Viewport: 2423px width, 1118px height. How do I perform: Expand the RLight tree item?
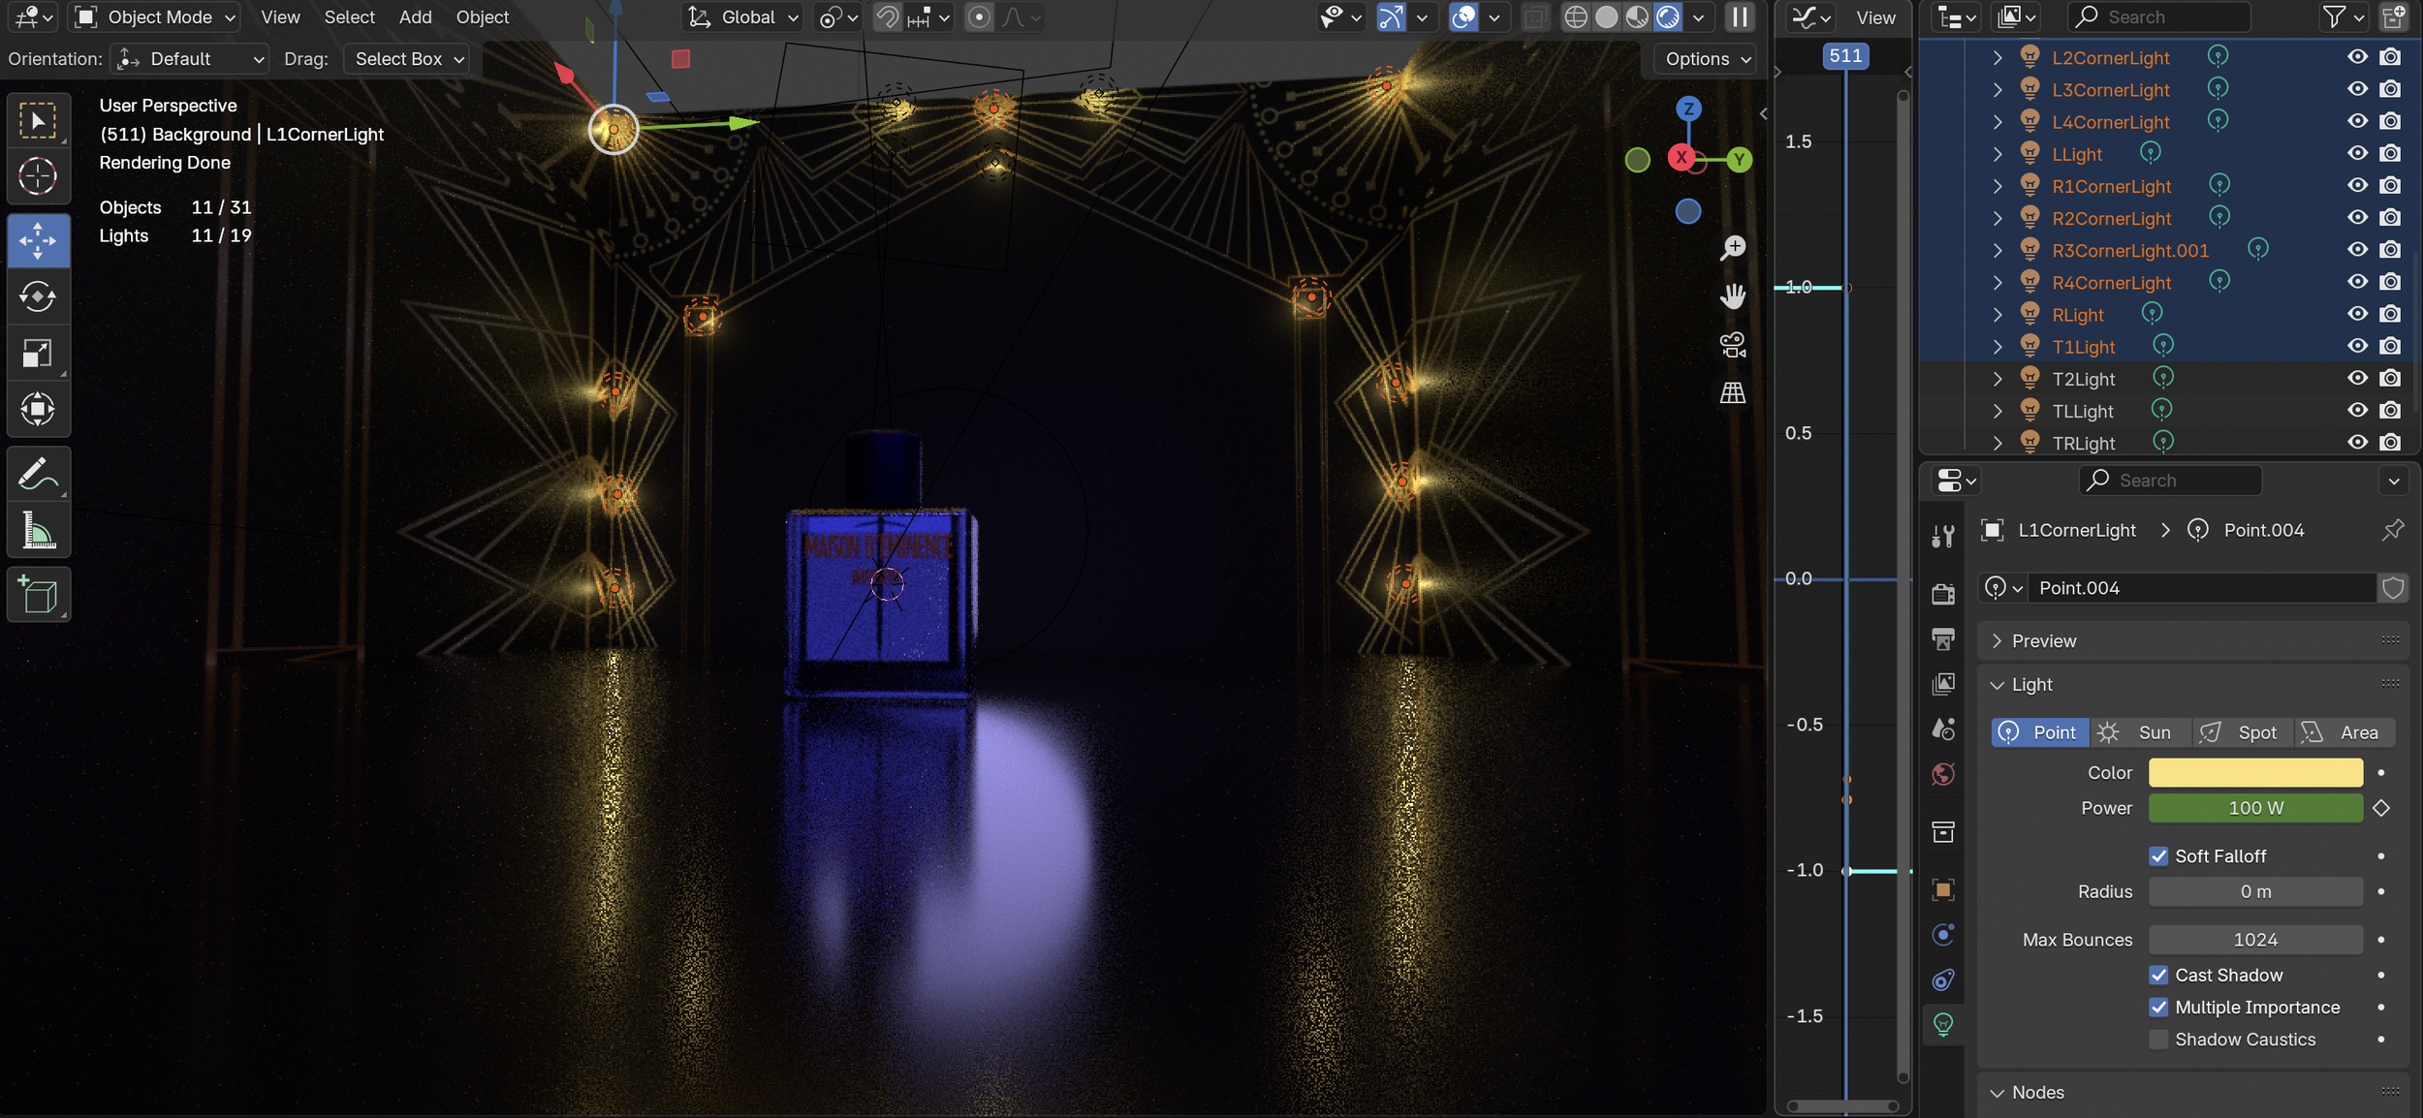click(x=1998, y=315)
